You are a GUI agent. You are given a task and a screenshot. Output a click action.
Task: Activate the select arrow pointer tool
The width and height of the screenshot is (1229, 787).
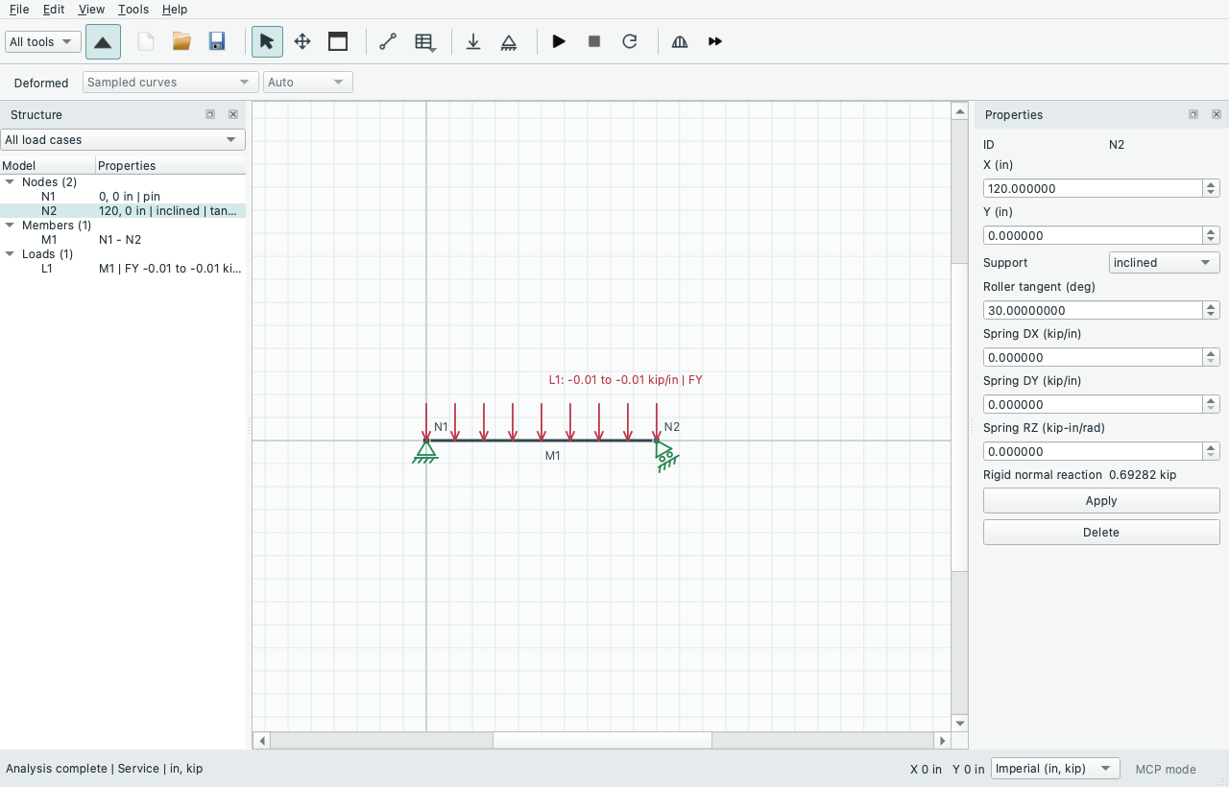pyautogui.click(x=267, y=41)
